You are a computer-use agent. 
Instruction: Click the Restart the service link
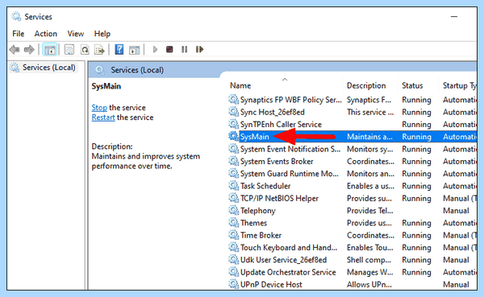[x=103, y=118]
